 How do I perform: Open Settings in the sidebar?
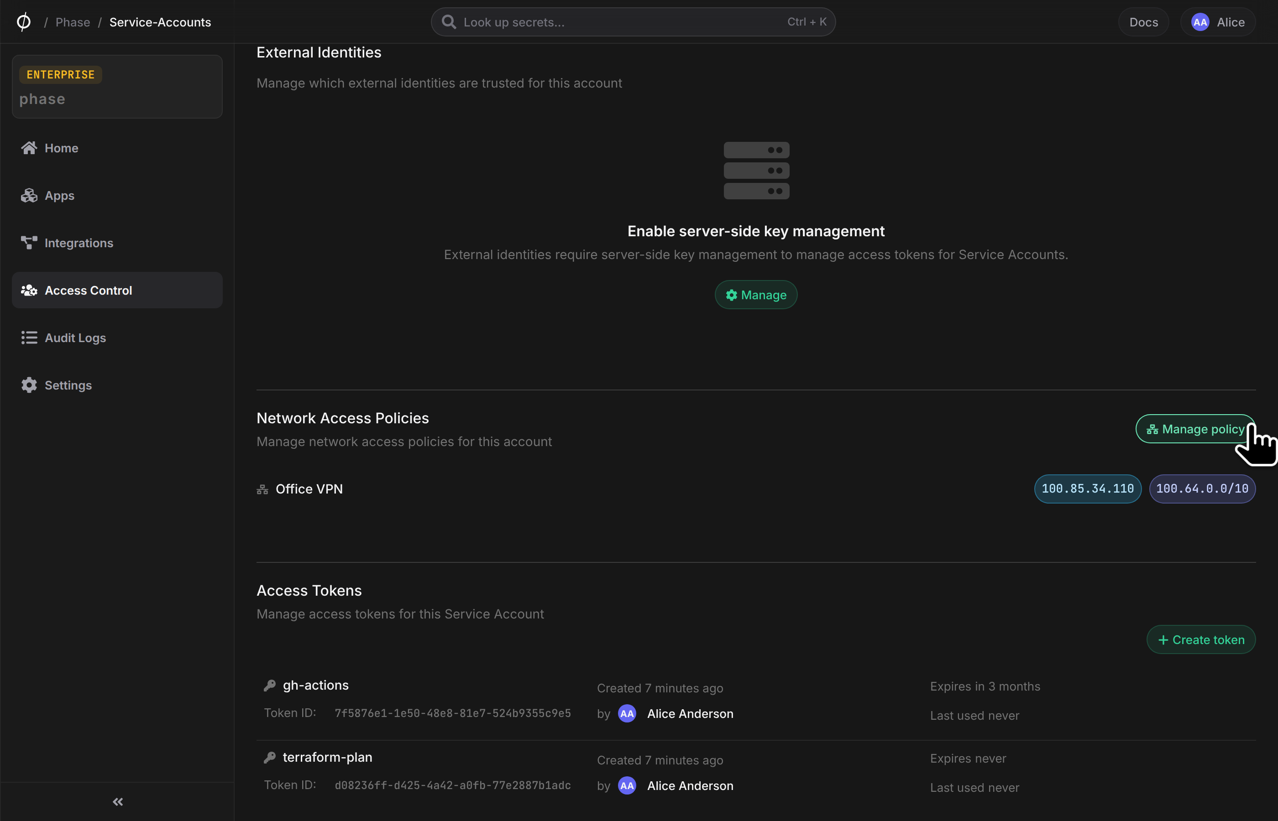click(x=117, y=385)
